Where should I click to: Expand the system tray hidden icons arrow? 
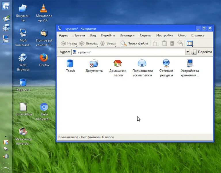[x=6, y=137]
